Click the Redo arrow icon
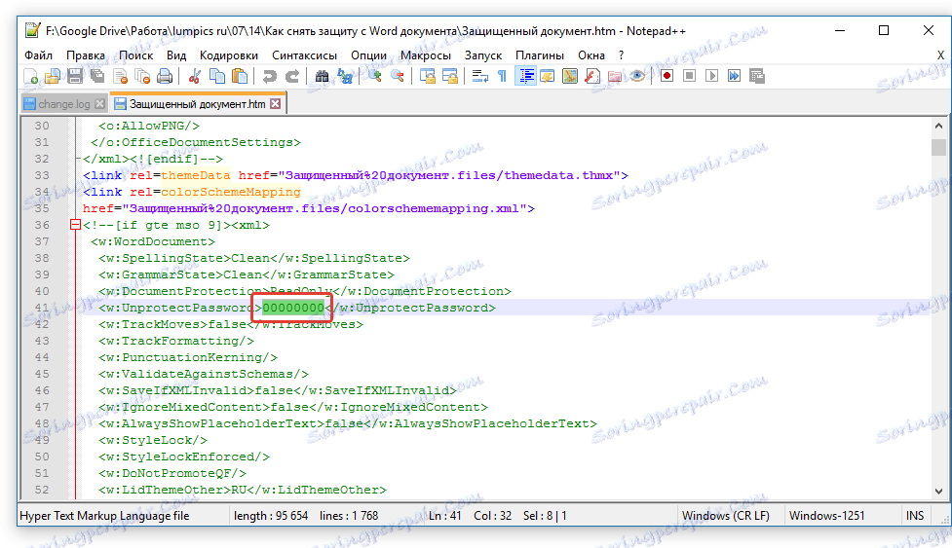Viewport: 952px width, 548px height. (292, 76)
